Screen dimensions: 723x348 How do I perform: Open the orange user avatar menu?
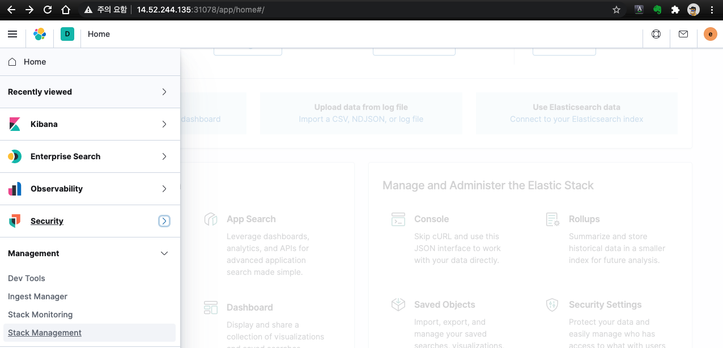click(x=710, y=34)
